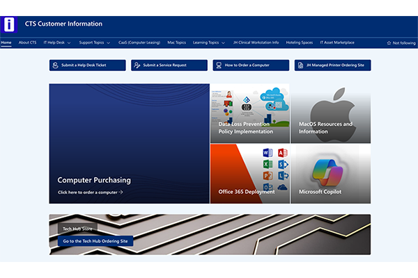The image size is (418, 278).
Task: Click the Printer Ordering document icon
Action: point(300,65)
